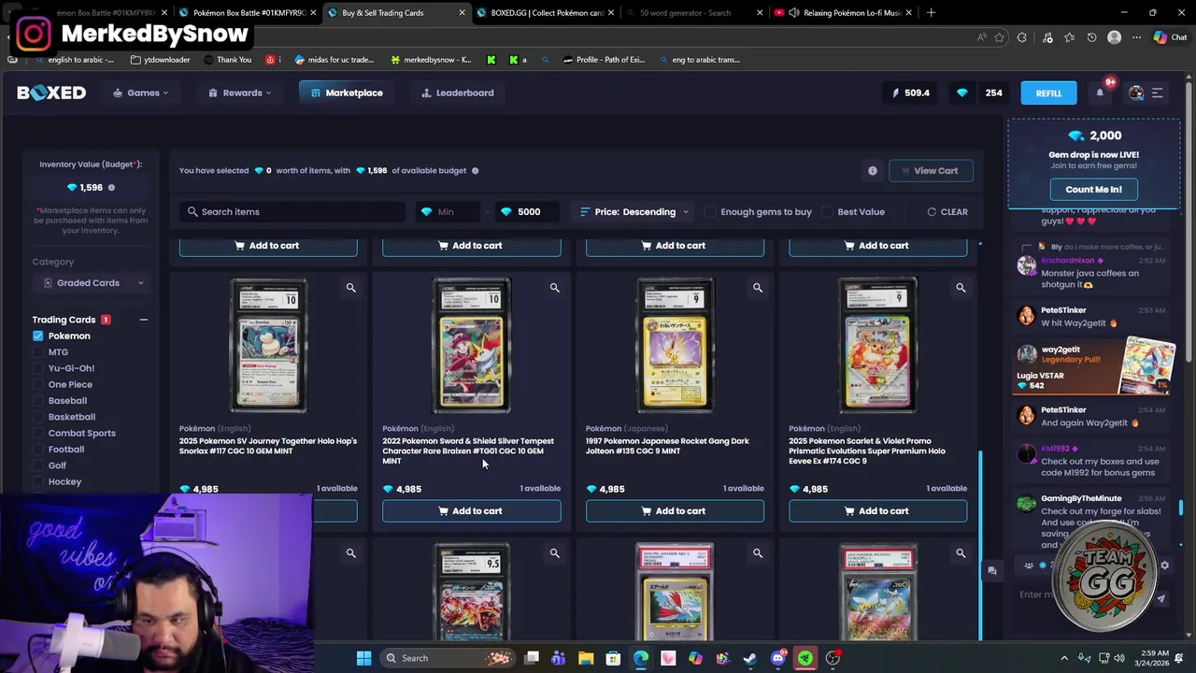Open the Eevee Ex CGC 9 card thumbnail
This screenshot has width=1196, height=673.
click(x=877, y=346)
